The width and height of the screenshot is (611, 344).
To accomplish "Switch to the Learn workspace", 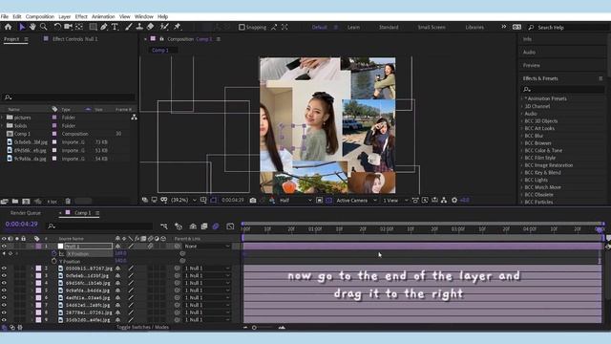I will (x=353, y=28).
